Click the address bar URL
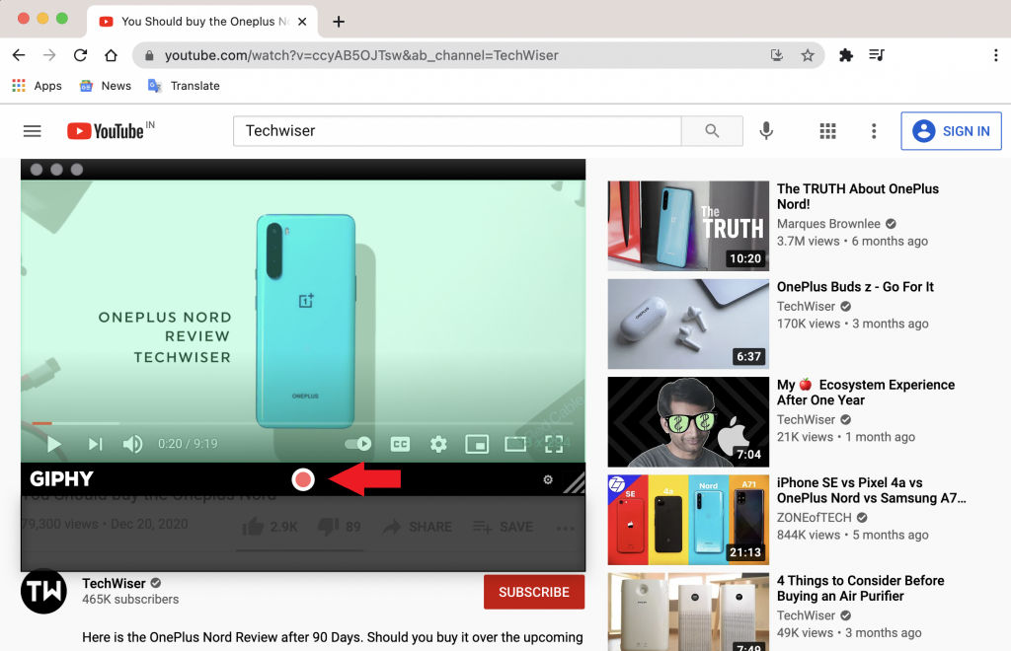The height and width of the screenshot is (651, 1011). pyautogui.click(x=361, y=55)
